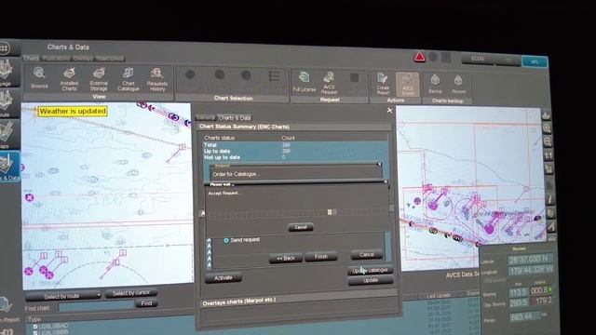The image size is (596, 335).
Task: Click the Update catalogue button
Action: (371, 271)
